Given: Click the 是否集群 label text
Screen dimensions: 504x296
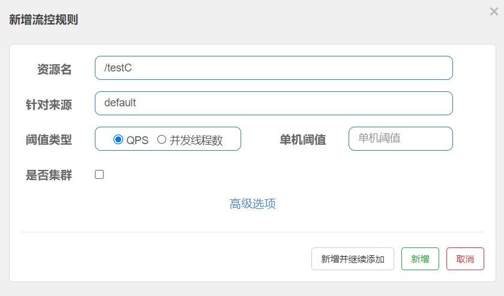Looking at the screenshot, I should (x=49, y=175).
